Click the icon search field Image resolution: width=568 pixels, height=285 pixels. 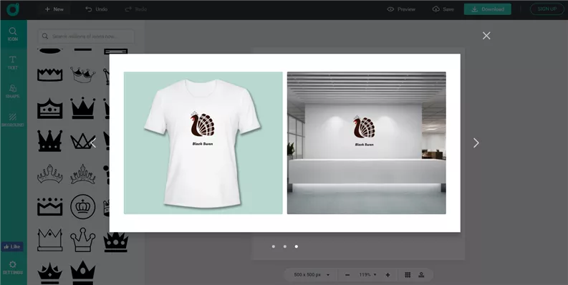[86, 37]
